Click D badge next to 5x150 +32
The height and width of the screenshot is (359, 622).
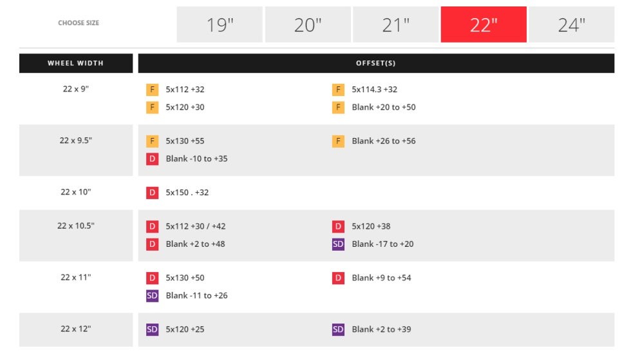coord(152,192)
